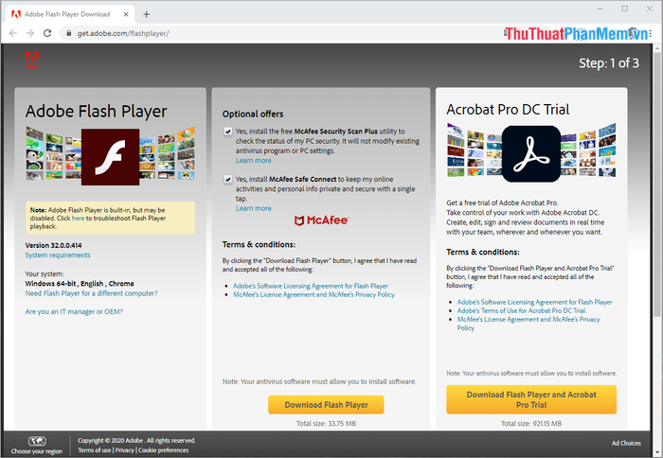Minimize the browser window

pos(600,9)
